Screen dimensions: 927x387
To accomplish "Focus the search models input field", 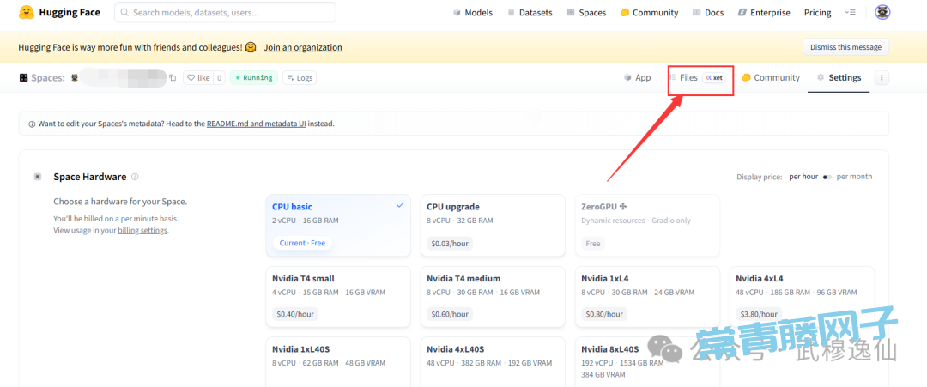I will pos(227,13).
